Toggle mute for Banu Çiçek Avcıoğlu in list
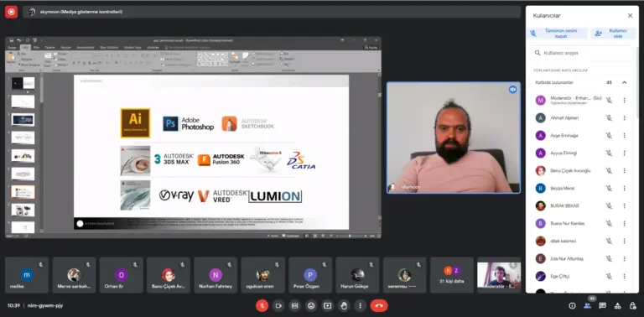Viewport: 644px width, 317px height. tap(609, 170)
